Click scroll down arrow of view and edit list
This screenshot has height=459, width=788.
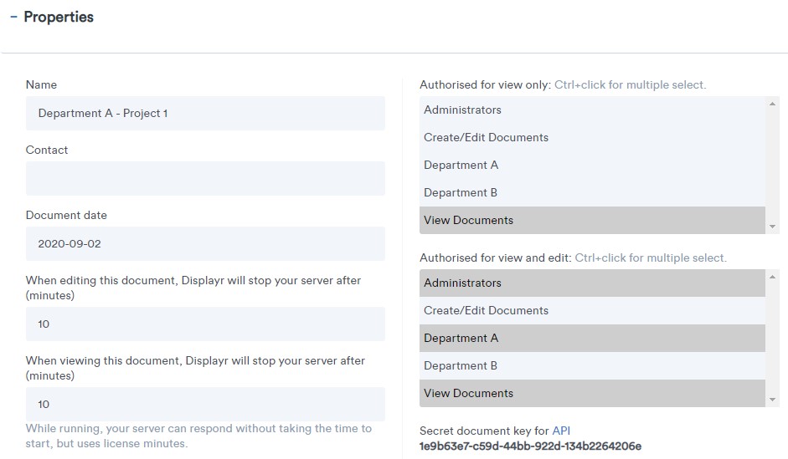(772, 400)
